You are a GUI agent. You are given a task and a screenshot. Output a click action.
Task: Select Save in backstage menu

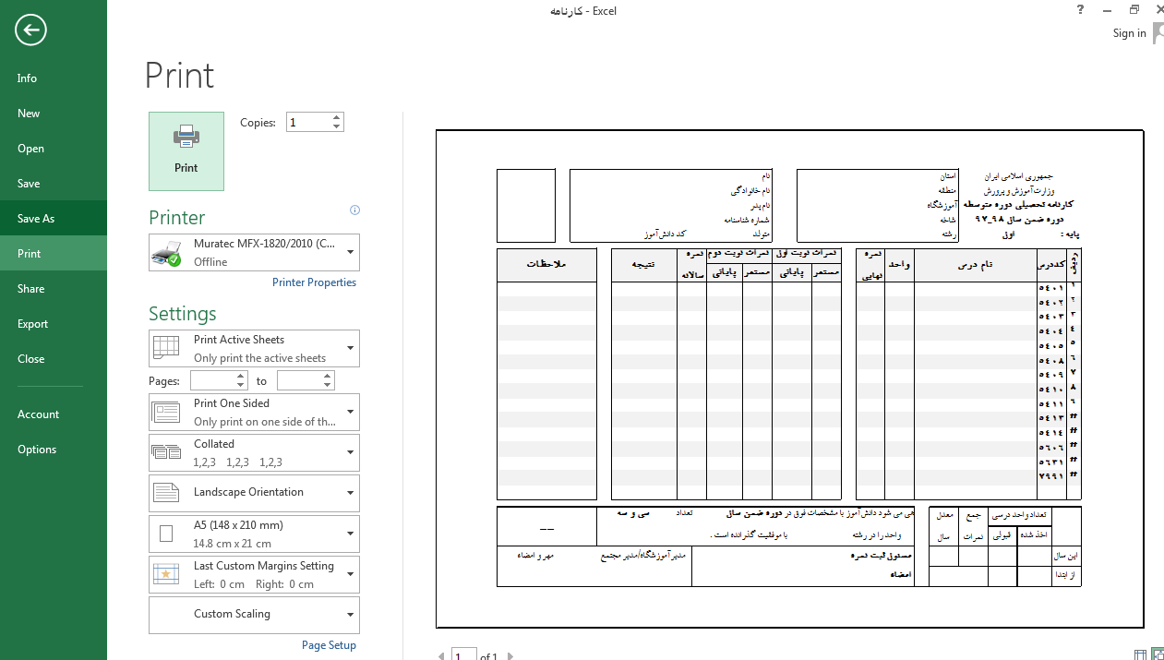pyautogui.click(x=54, y=184)
